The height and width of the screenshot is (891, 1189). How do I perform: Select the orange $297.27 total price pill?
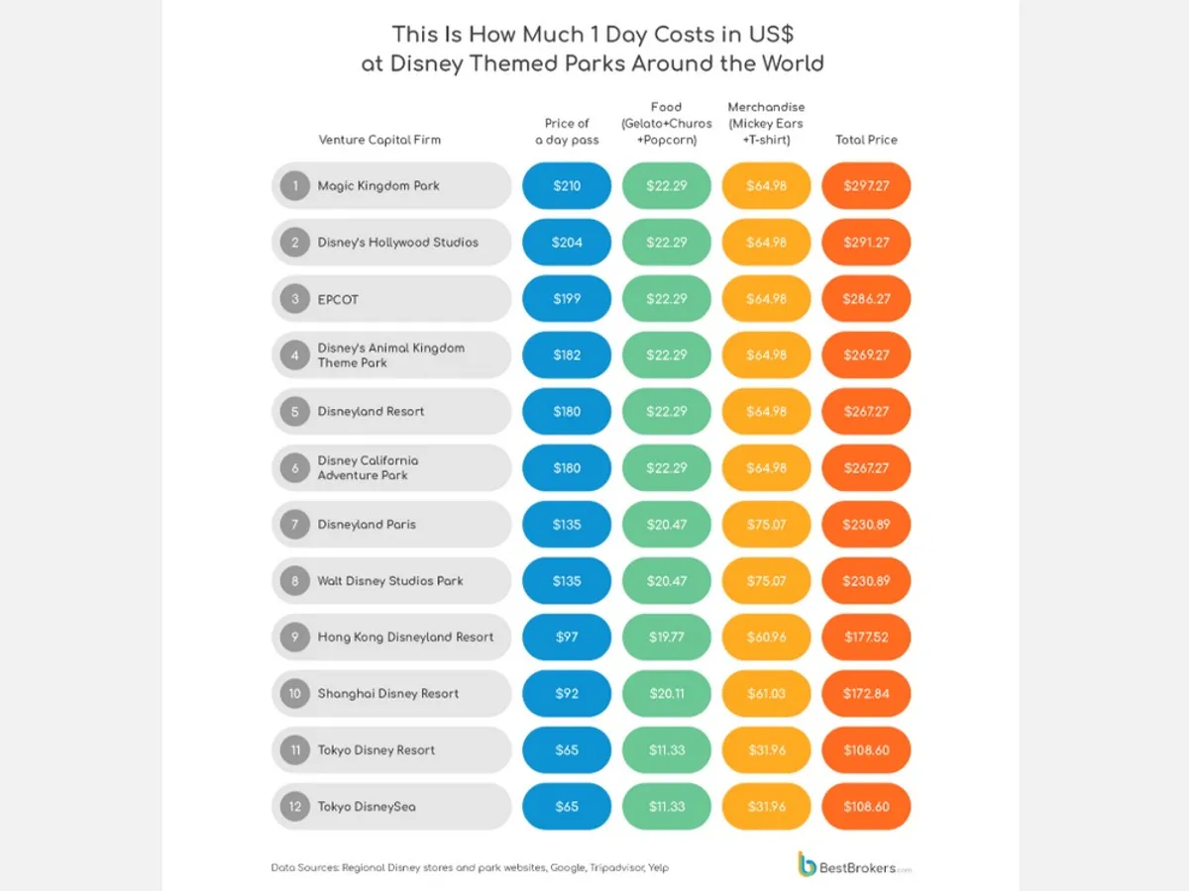866,185
